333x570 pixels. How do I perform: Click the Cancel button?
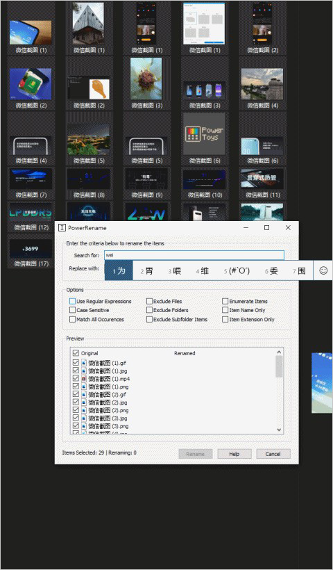[x=273, y=454]
